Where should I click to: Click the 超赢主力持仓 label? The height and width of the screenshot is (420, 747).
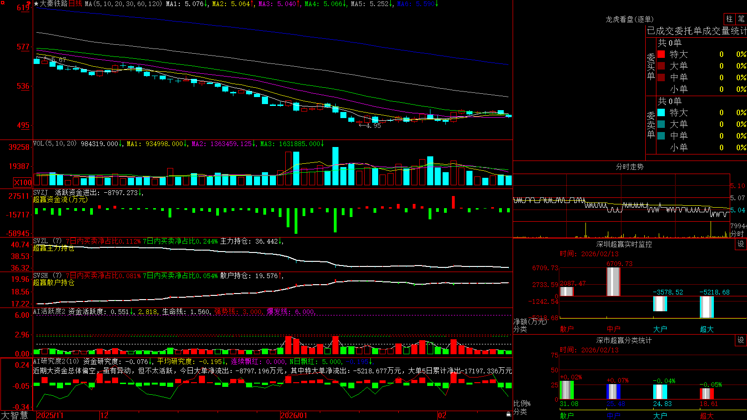(x=53, y=248)
